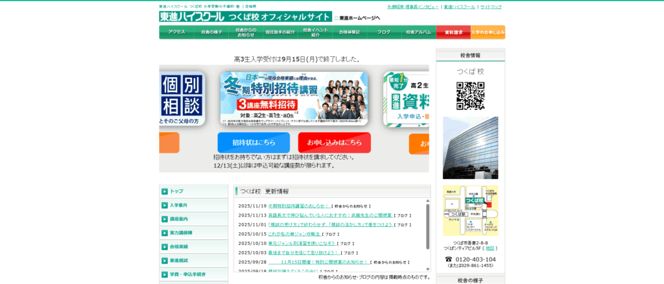Open the 校舎アルバム menu tab
The height and width of the screenshot is (284, 664).
[418, 32]
